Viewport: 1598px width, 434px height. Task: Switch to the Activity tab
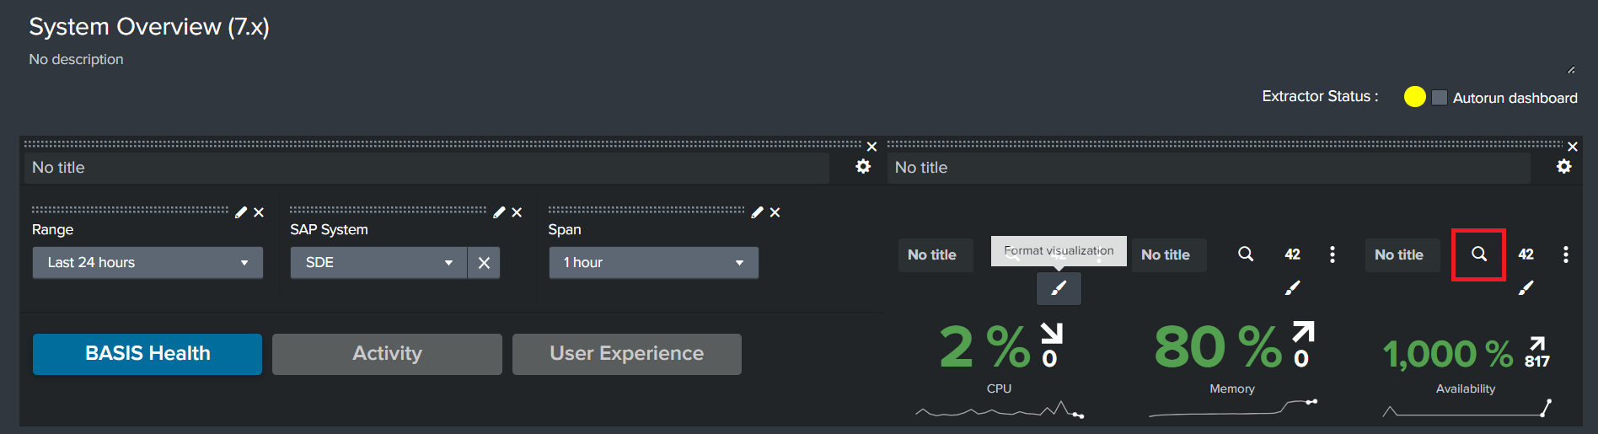click(x=387, y=354)
